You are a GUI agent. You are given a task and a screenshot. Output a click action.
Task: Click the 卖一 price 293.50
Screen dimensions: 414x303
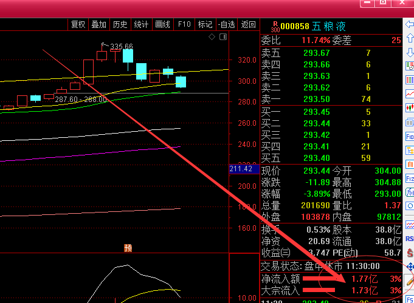click(x=317, y=99)
